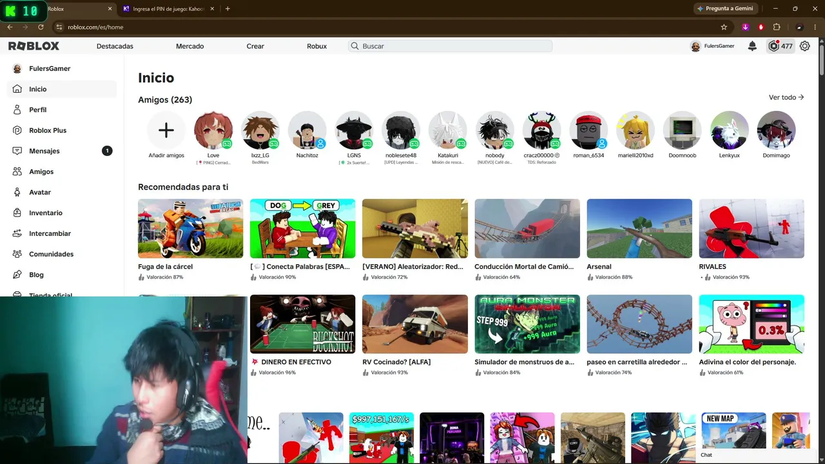Open the notifications bell

[752, 46]
